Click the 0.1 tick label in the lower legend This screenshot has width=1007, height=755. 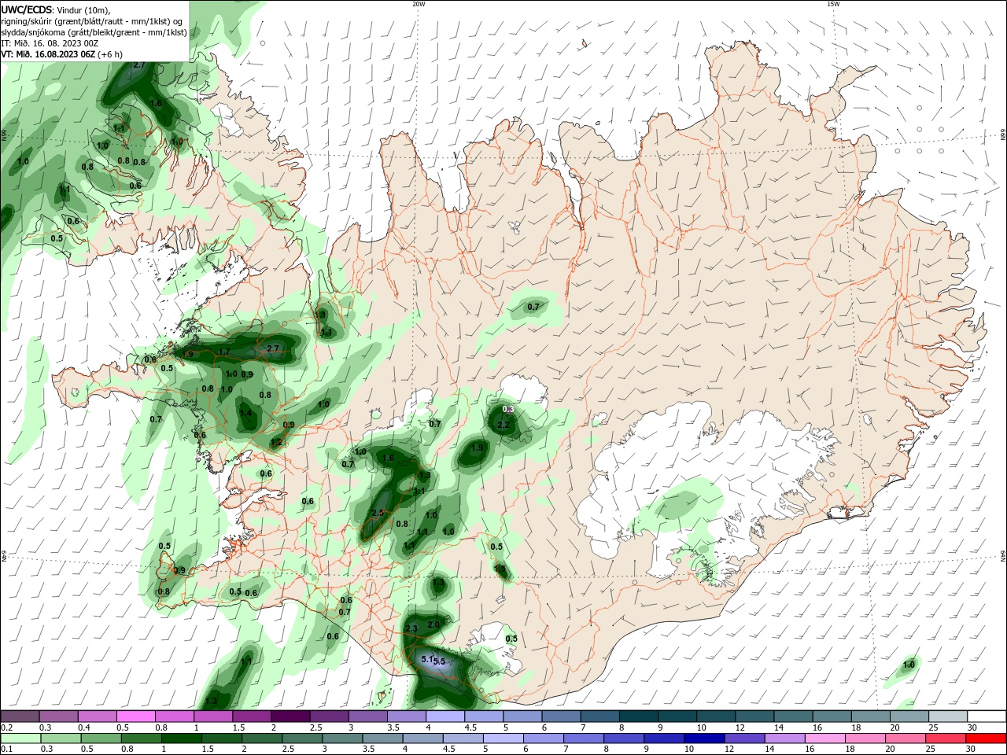(7, 749)
